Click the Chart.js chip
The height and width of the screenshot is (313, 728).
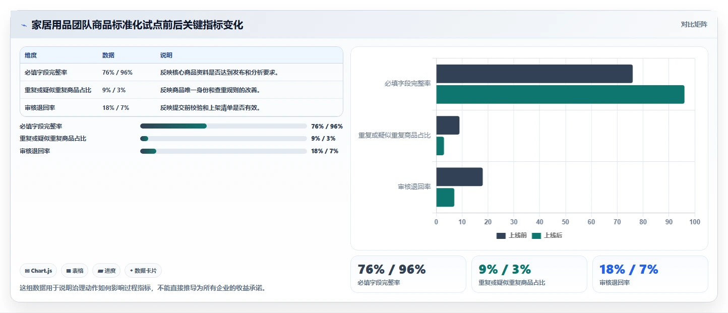pos(39,271)
